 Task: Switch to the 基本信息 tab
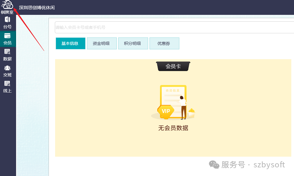point(70,43)
